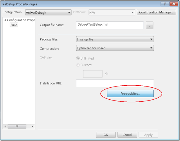
Task: Cancel the property pages dialog
Action: [x=127, y=135]
